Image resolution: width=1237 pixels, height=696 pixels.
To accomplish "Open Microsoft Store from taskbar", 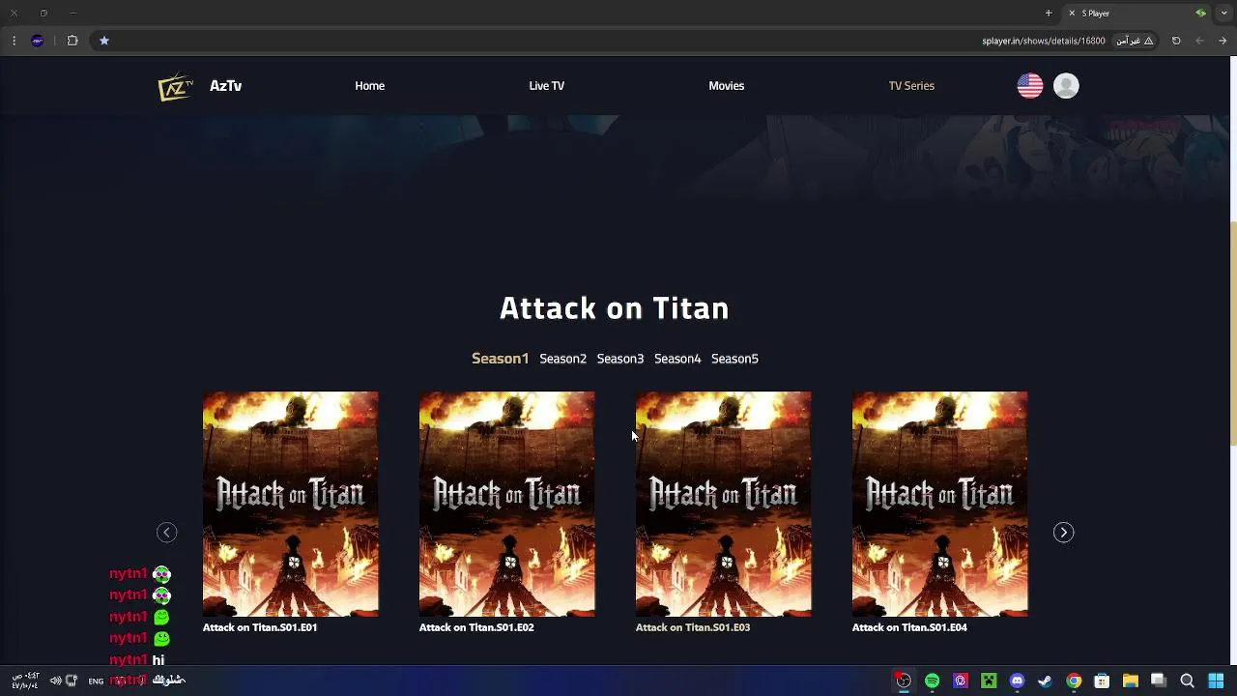I will tap(1102, 681).
